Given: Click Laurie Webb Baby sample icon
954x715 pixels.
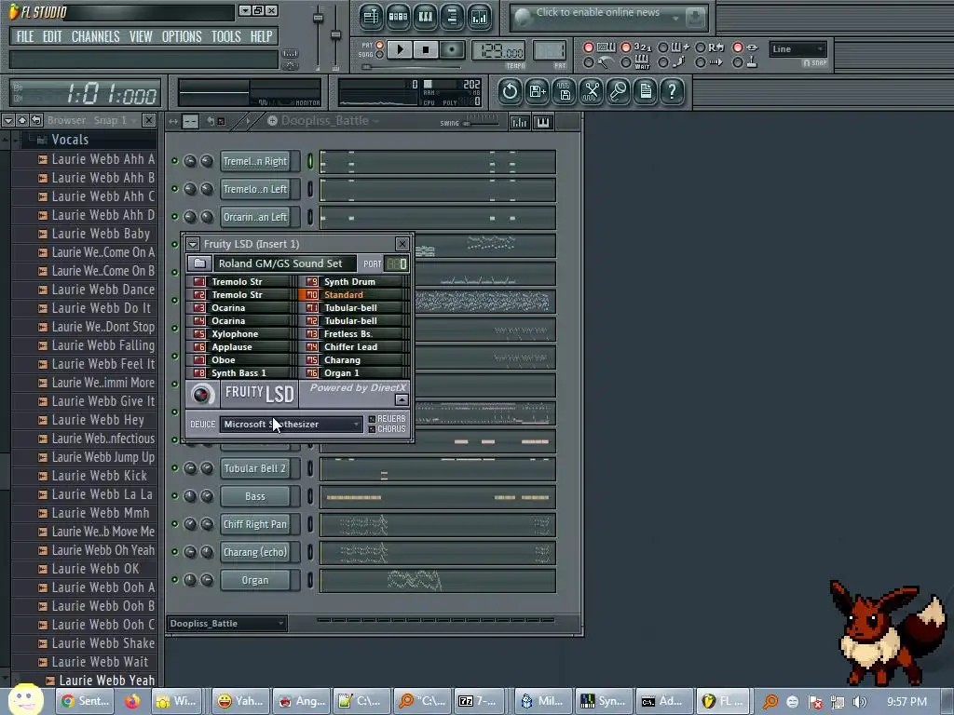Looking at the screenshot, I should click(x=43, y=234).
